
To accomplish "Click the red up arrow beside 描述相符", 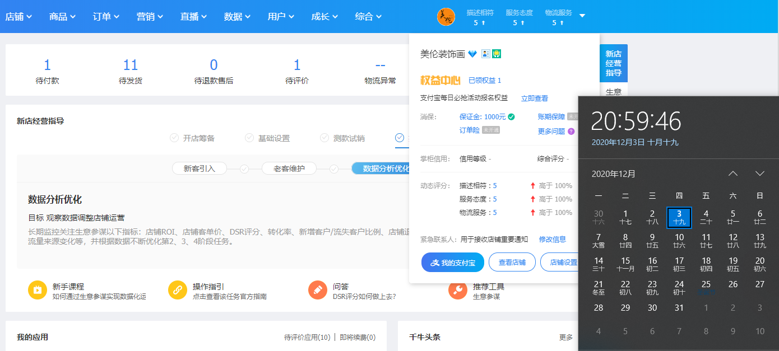I will 533,186.
